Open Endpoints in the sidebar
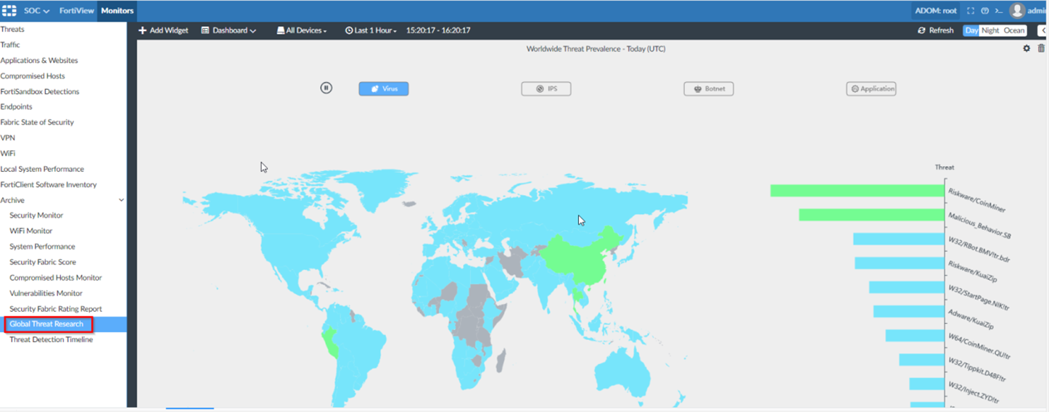 16,107
